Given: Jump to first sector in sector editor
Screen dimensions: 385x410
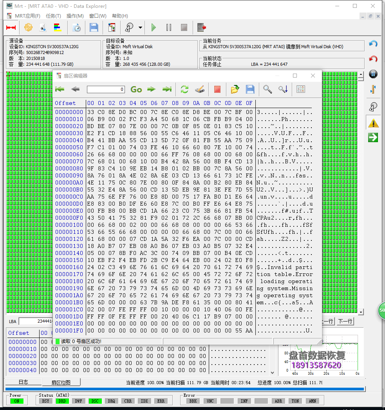Looking at the screenshot, I should (60, 89).
